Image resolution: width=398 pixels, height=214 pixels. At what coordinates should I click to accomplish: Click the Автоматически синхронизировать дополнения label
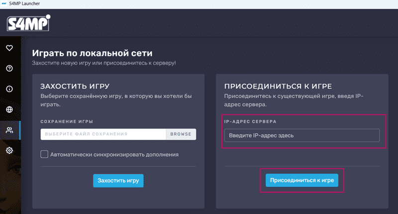pyautogui.click(x=114, y=155)
